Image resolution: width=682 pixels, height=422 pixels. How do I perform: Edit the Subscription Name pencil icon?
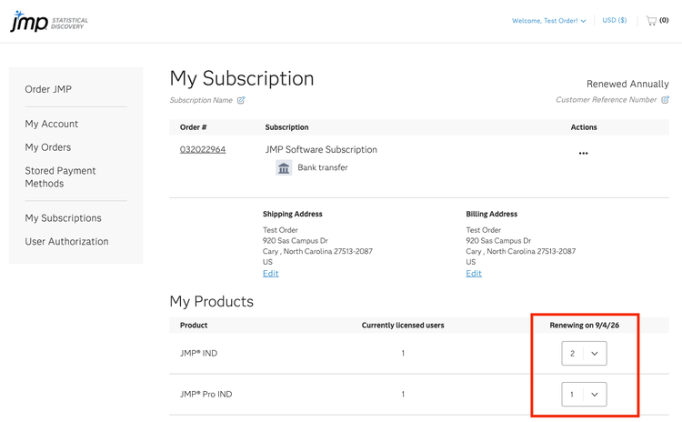(x=241, y=100)
